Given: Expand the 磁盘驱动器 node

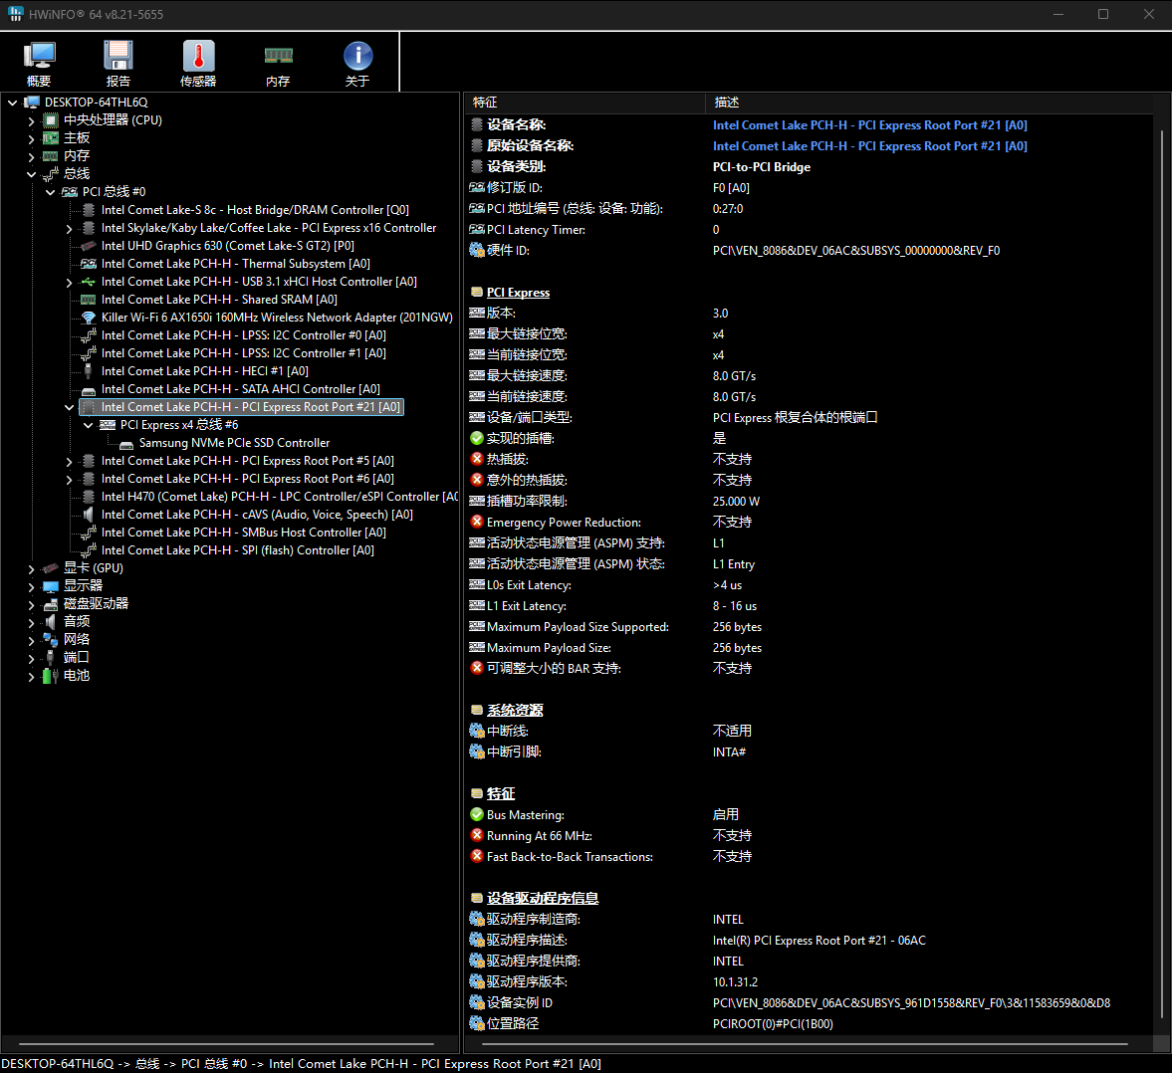Looking at the screenshot, I should (32, 604).
